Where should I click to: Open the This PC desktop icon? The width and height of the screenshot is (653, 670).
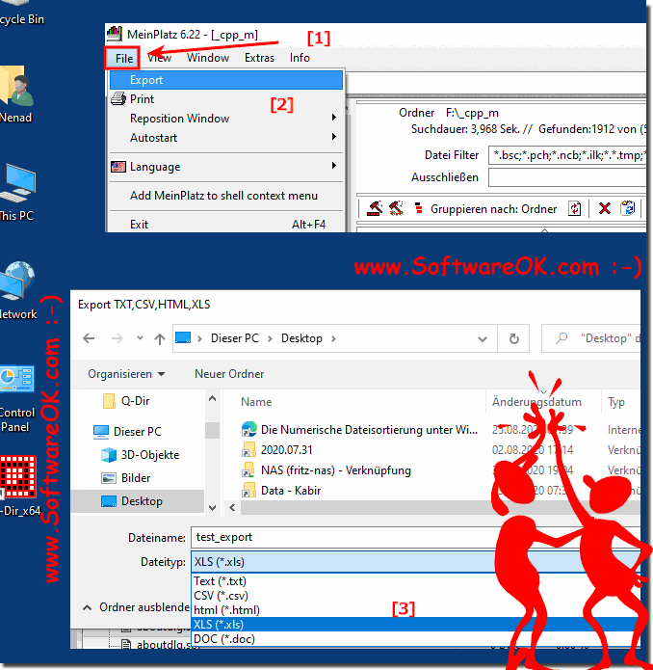tap(17, 192)
